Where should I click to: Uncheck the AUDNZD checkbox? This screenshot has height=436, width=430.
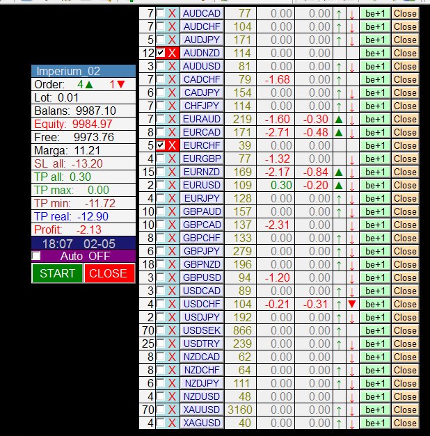pyautogui.click(x=161, y=53)
